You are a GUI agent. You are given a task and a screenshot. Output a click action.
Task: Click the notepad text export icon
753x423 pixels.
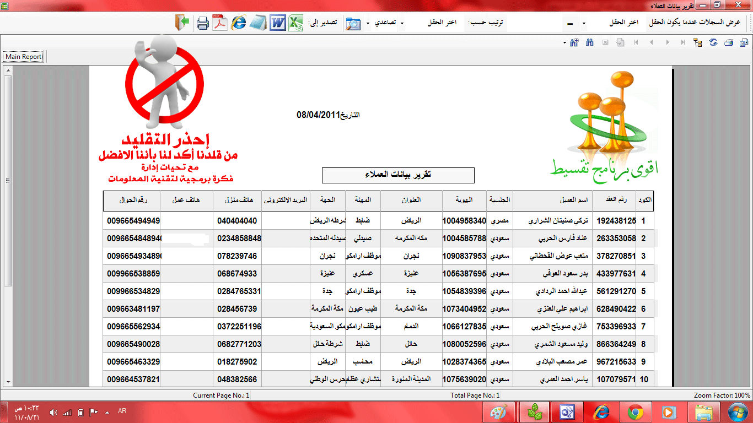tap(258, 23)
